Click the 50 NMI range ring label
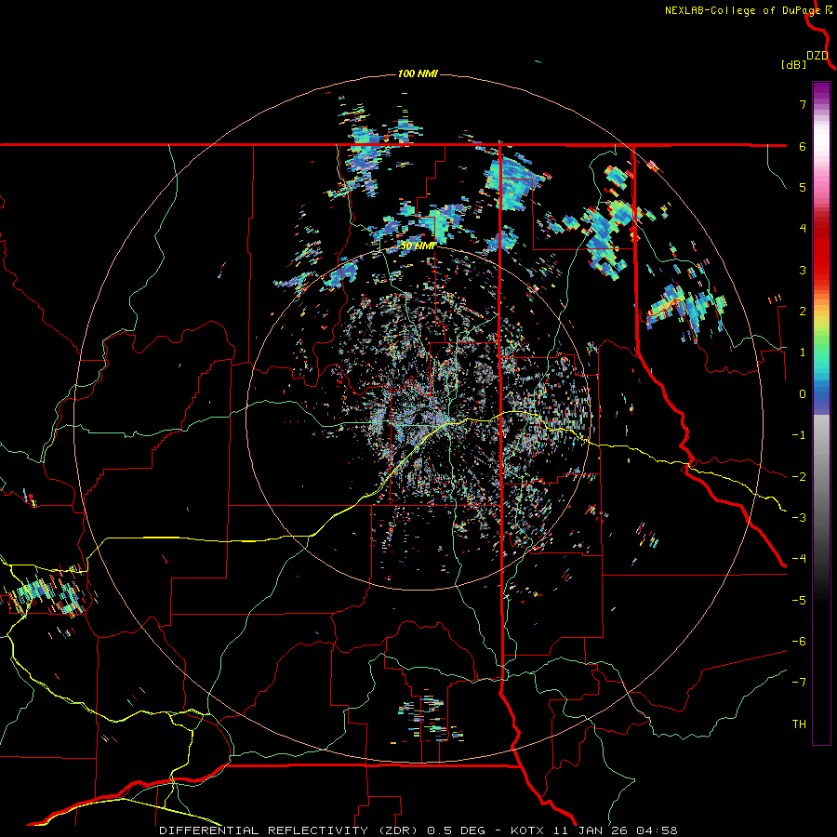 click(x=418, y=246)
